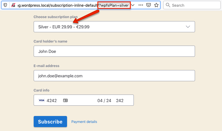Open the page actions three-dot menu
This screenshot has height=131, width=222.
pos(141,5)
